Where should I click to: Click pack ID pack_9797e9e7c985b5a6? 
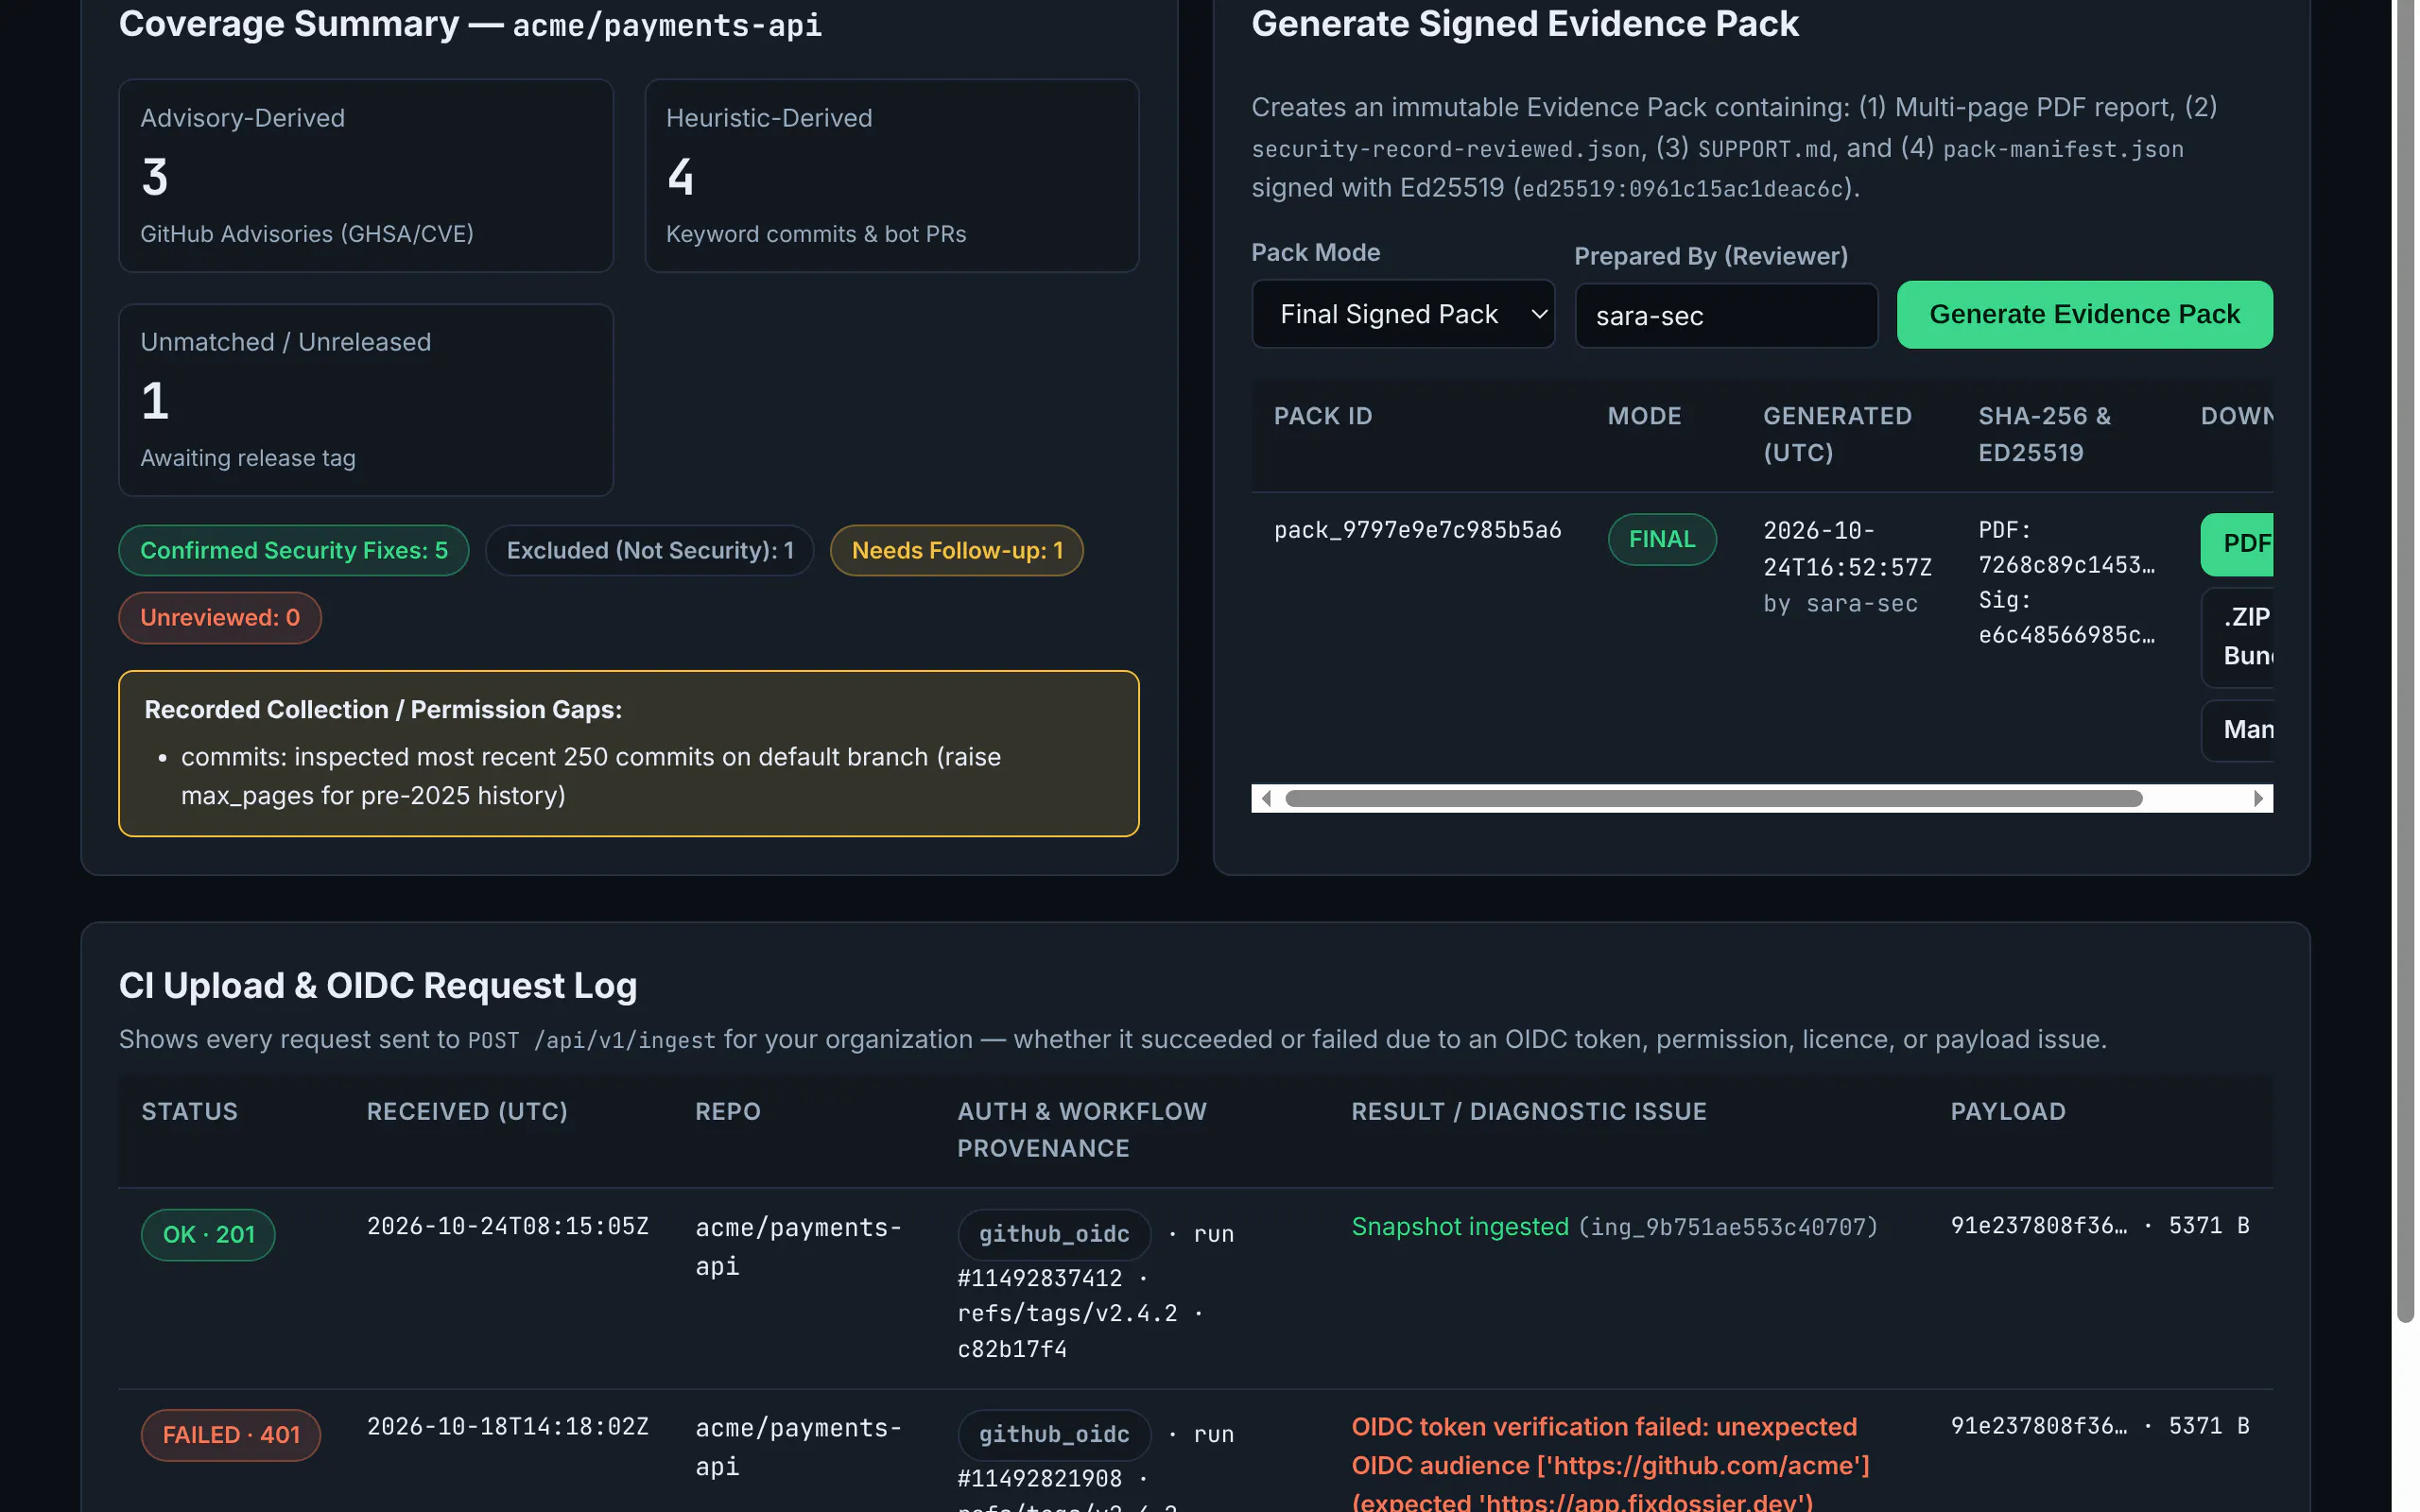(x=1417, y=530)
